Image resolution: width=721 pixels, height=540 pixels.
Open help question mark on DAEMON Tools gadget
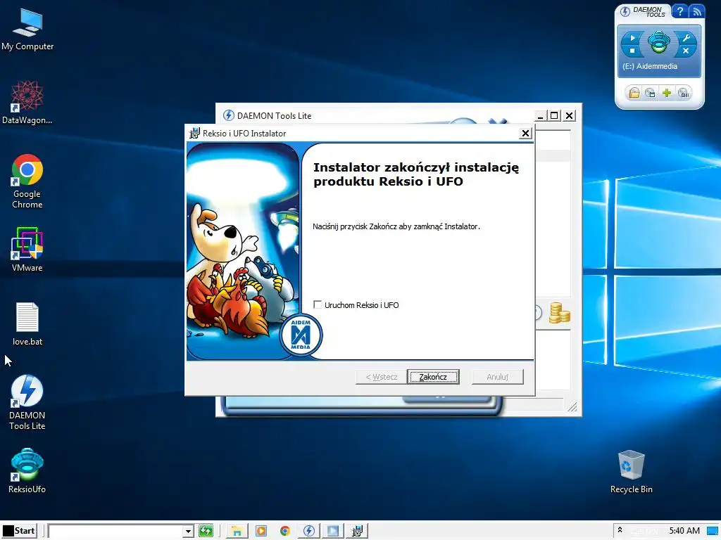(679, 11)
